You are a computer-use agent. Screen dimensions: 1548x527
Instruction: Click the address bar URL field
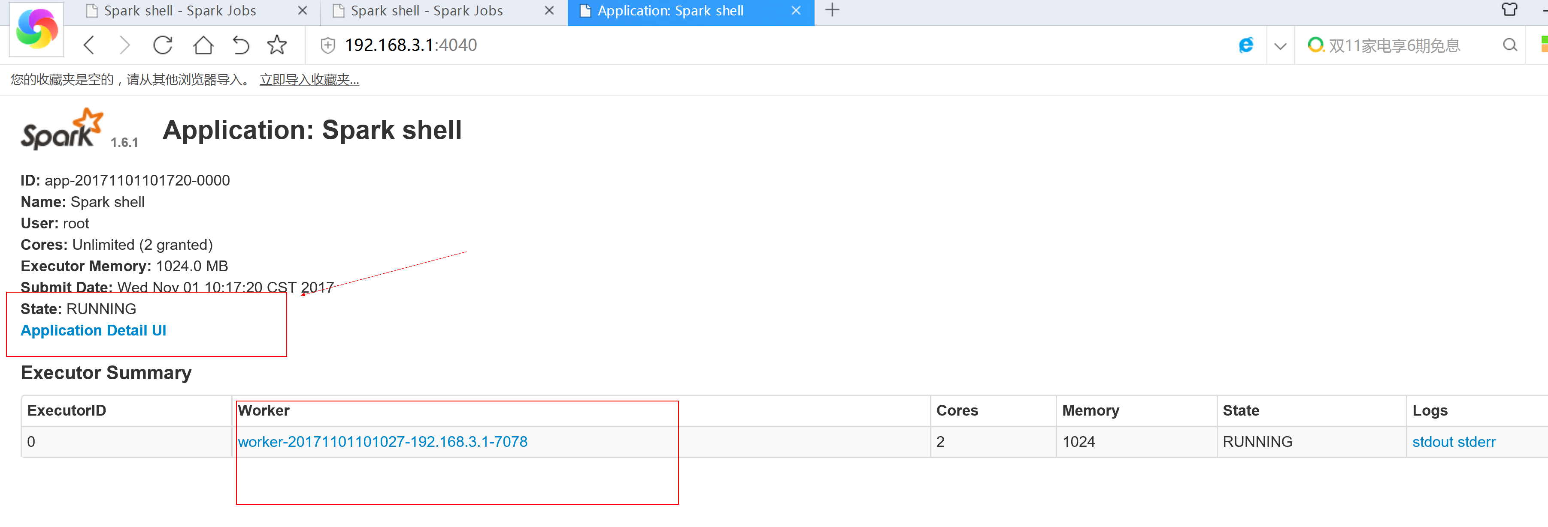point(721,45)
